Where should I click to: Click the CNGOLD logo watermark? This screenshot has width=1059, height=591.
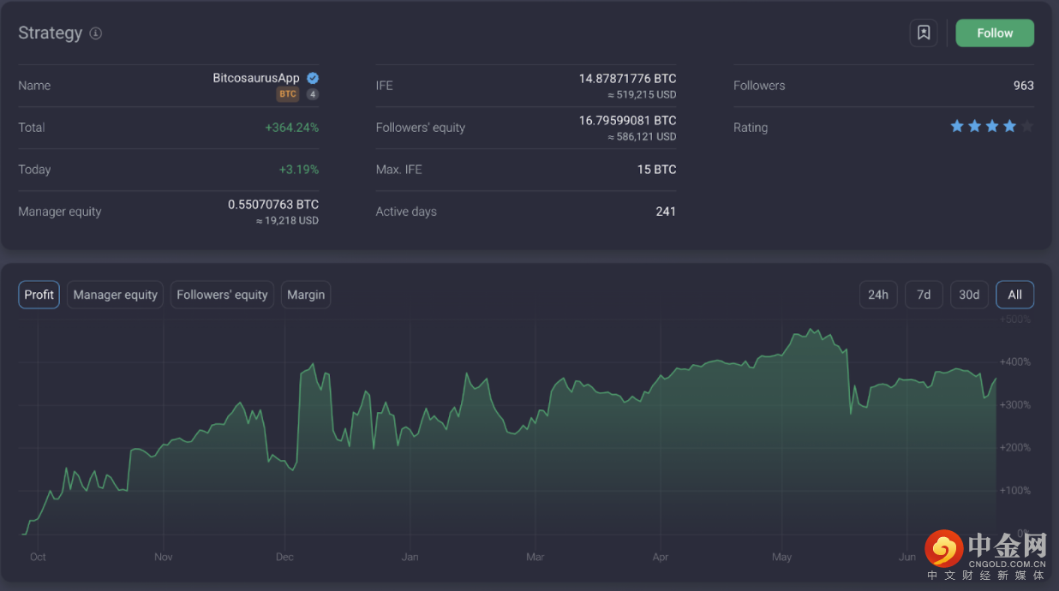987,552
